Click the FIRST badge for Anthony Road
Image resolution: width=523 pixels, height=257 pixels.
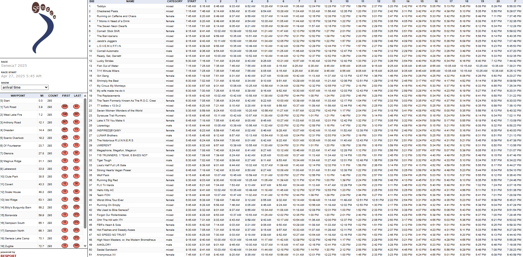(x=65, y=122)
